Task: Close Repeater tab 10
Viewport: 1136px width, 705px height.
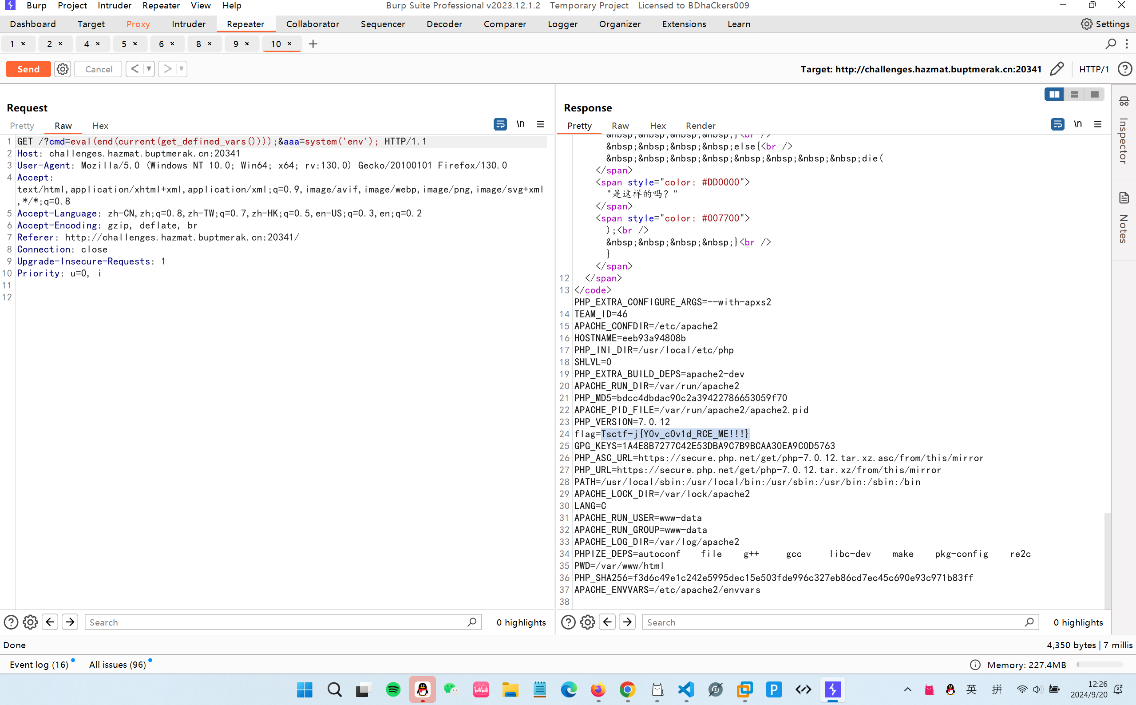Action: point(289,44)
